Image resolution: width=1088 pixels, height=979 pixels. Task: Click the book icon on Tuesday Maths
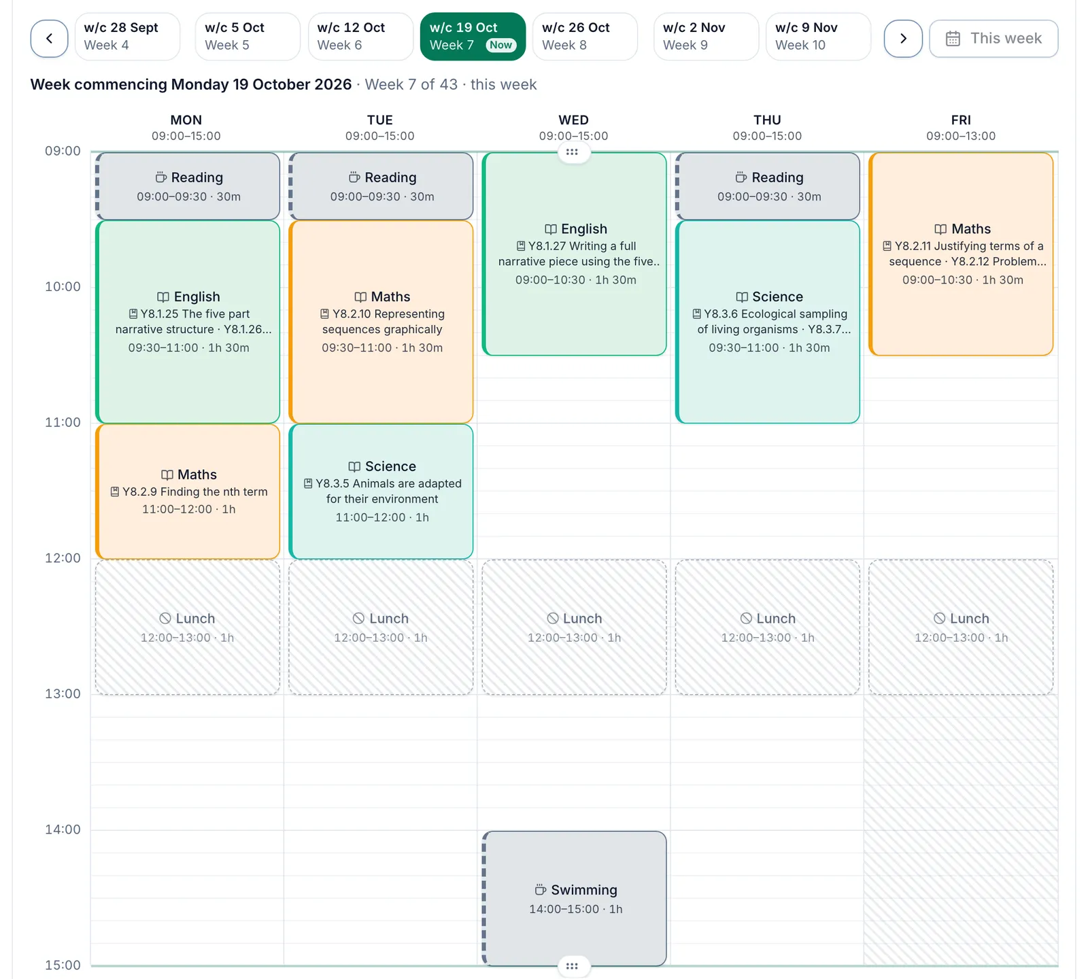coord(360,297)
